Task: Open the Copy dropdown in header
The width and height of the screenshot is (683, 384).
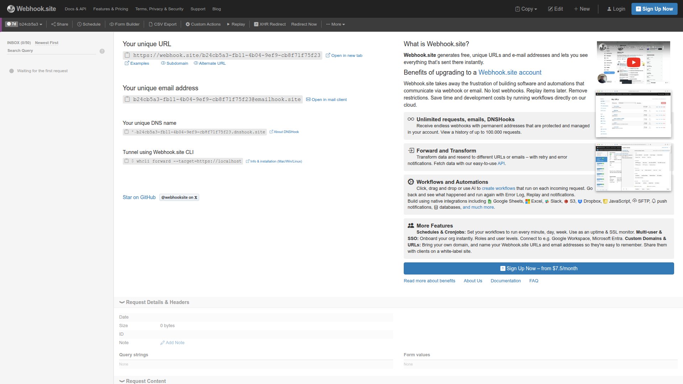Action: click(526, 9)
